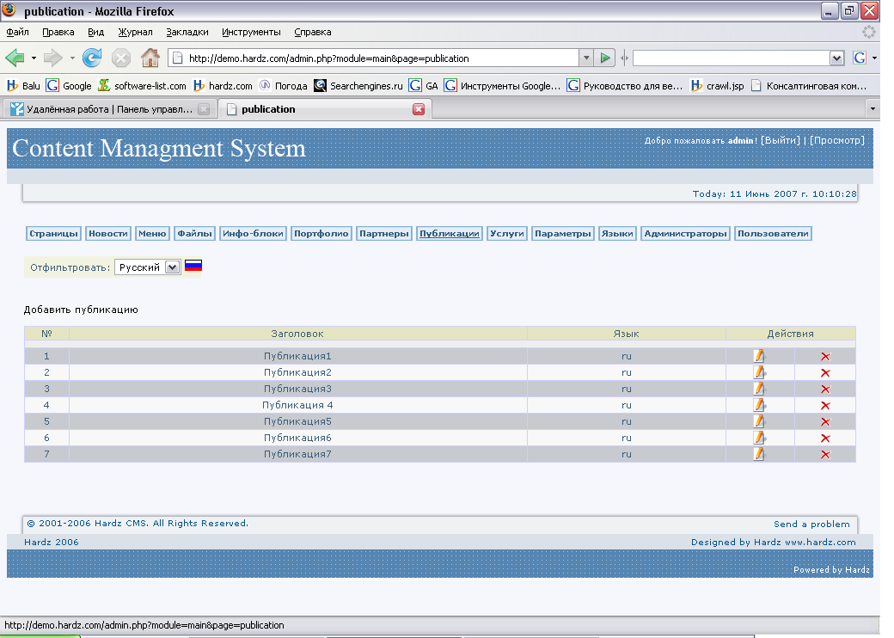Open the Администраторы section button
The image size is (894, 638).
pyautogui.click(x=685, y=234)
